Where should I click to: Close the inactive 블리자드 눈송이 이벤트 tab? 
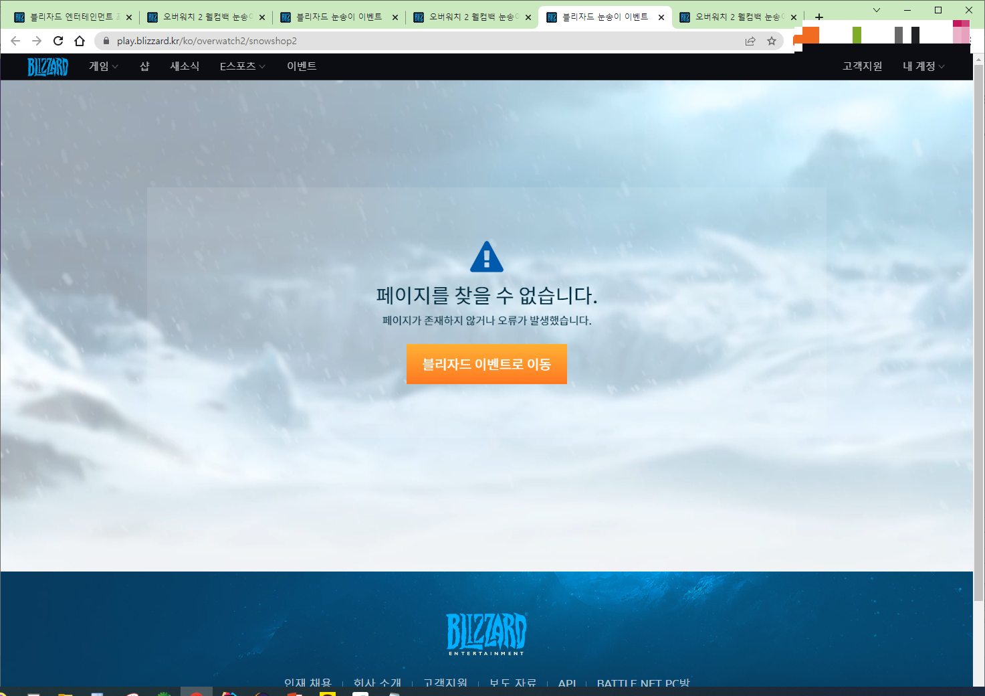pos(395,17)
